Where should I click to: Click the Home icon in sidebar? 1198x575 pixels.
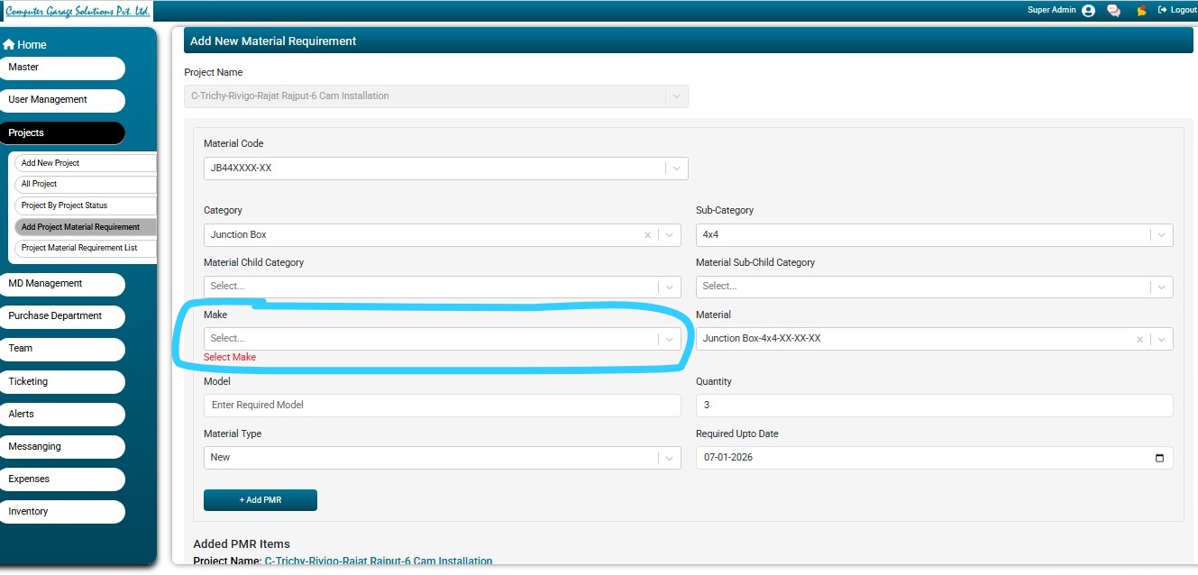click(x=9, y=45)
